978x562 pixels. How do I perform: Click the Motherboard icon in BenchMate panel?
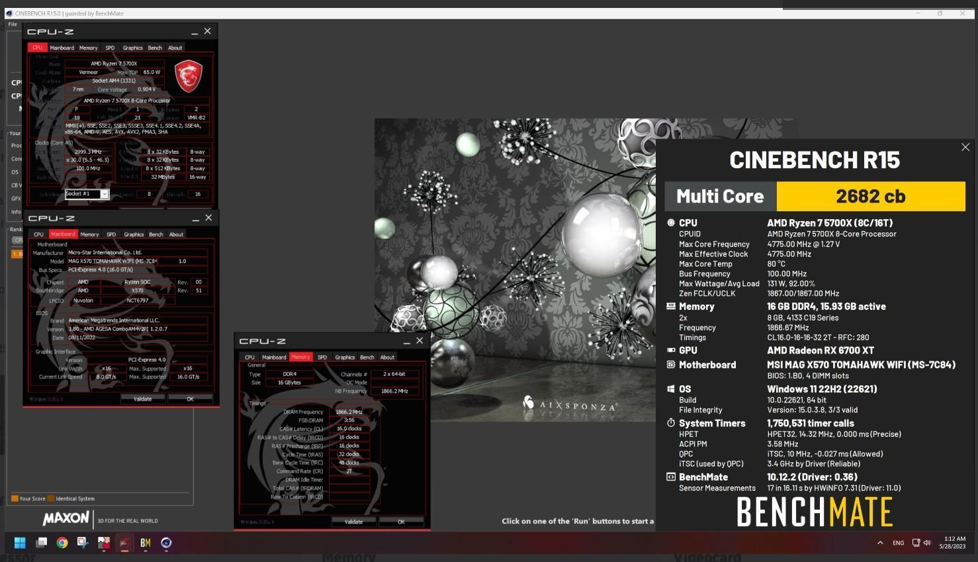[x=671, y=365]
